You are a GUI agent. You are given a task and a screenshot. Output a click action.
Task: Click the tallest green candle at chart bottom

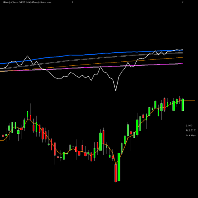click(119, 167)
